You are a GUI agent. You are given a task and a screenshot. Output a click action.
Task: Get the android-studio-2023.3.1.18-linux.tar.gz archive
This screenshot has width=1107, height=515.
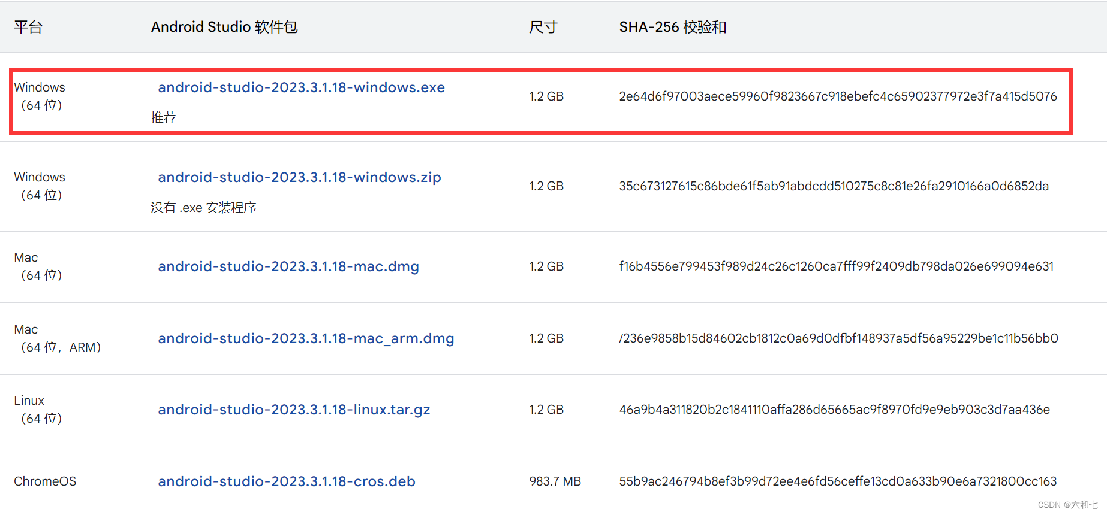(x=294, y=410)
